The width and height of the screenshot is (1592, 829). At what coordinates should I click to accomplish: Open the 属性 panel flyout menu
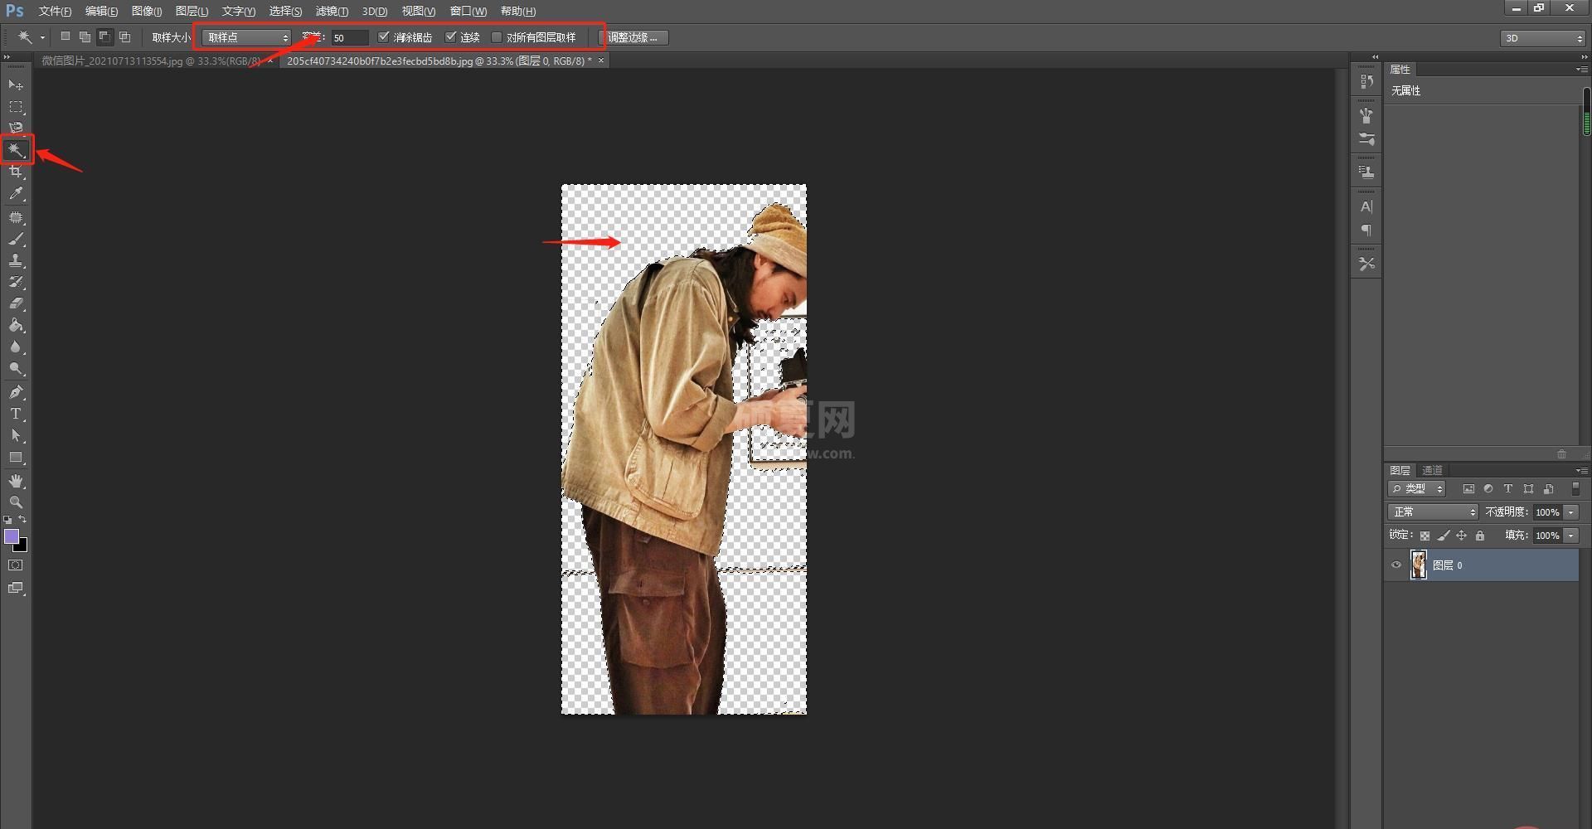(x=1581, y=70)
